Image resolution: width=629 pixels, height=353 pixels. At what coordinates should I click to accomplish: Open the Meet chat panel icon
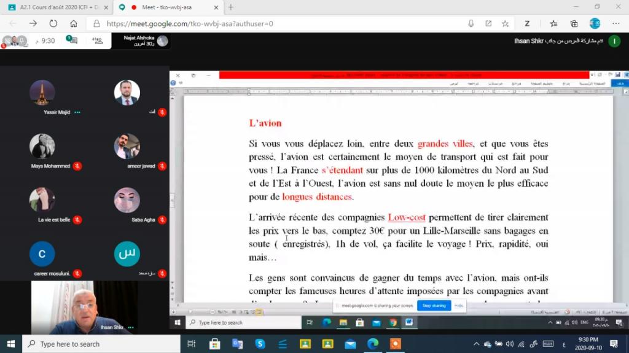pos(72,41)
